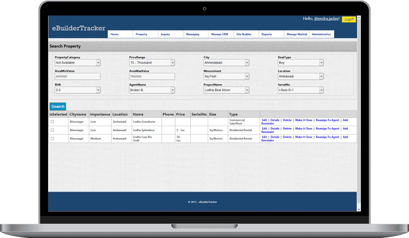Select the Lodha Casa Rio Gold checkbox
The image size is (409, 238).
click(52, 138)
